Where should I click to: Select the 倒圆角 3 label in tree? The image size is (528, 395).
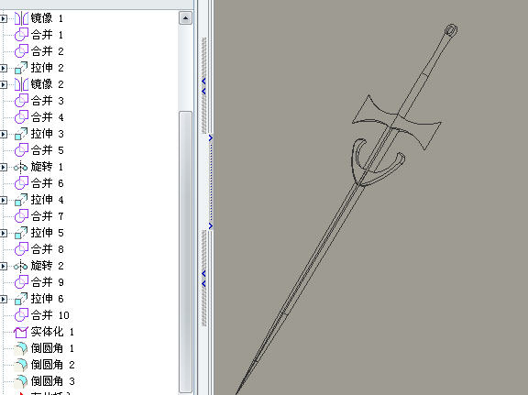pos(52,381)
